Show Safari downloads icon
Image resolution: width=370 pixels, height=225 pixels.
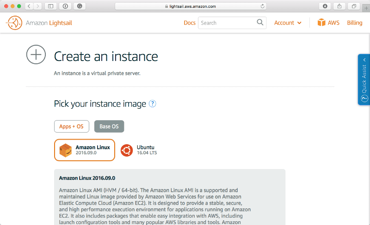point(325,6)
